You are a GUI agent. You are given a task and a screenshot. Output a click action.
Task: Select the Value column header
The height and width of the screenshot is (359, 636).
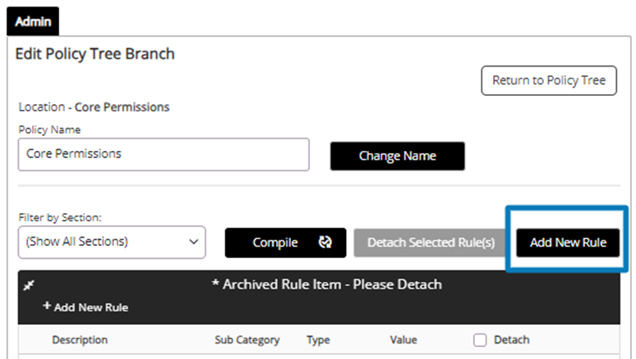click(x=403, y=339)
